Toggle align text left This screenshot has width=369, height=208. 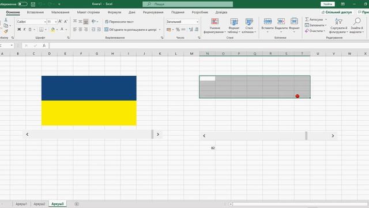point(75,29)
